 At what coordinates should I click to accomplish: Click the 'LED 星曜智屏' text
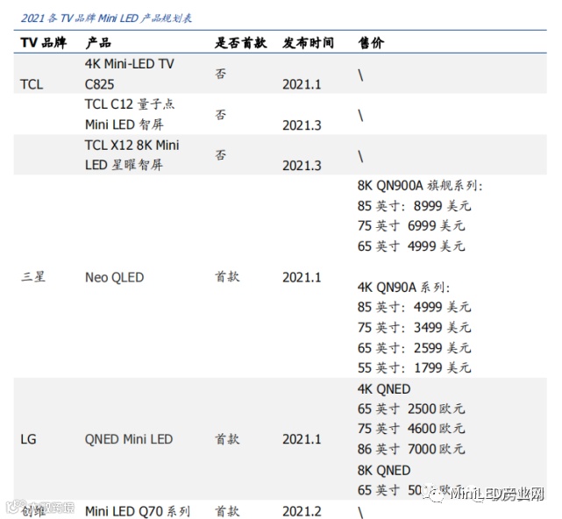(x=124, y=165)
